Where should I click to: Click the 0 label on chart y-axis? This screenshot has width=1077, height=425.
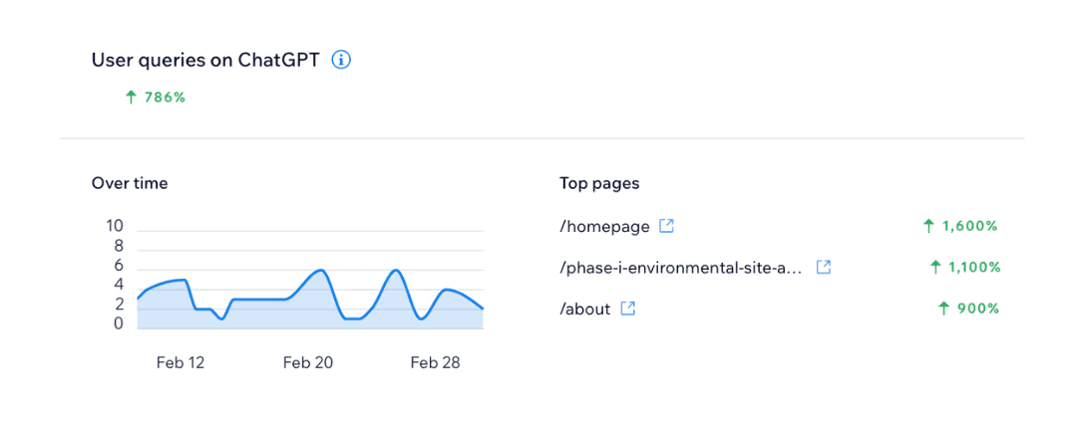pyautogui.click(x=118, y=323)
